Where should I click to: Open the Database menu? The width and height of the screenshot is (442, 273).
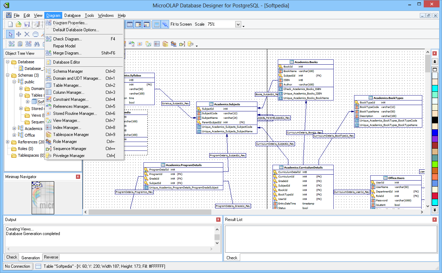[x=72, y=15]
